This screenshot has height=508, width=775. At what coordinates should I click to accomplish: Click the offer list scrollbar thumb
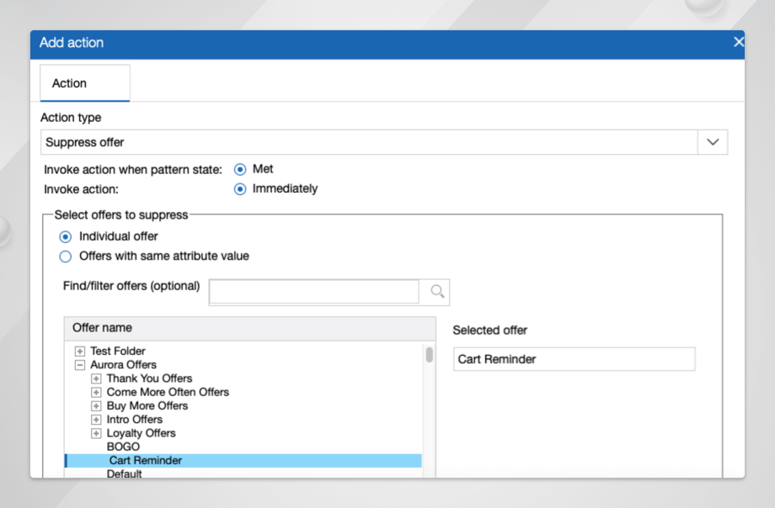coord(429,355)
